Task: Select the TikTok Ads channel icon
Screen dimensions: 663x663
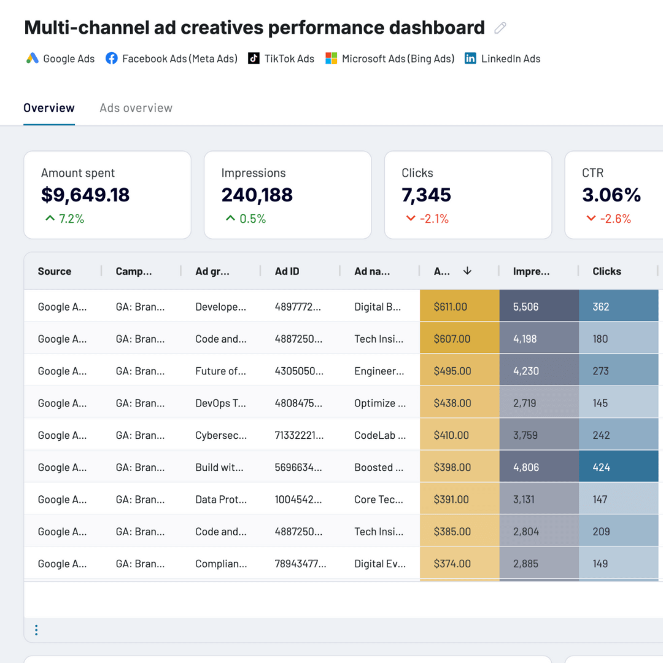Action: [x=254, y=58]
